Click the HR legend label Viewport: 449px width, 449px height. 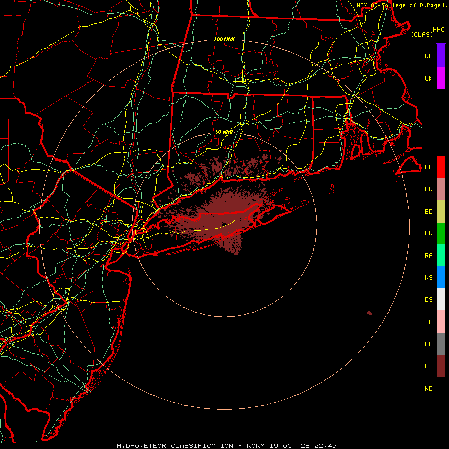tap(428, 233)
